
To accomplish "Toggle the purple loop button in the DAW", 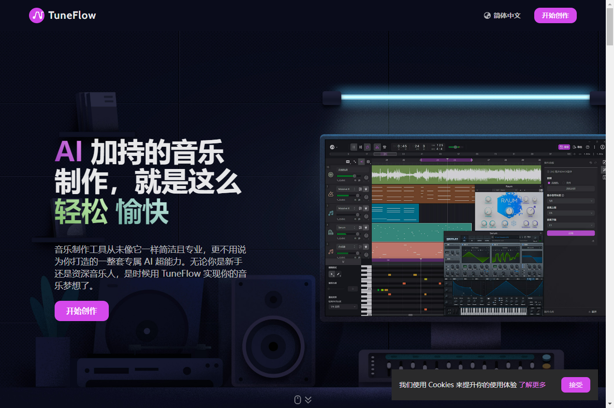I will tap(367, 147).
